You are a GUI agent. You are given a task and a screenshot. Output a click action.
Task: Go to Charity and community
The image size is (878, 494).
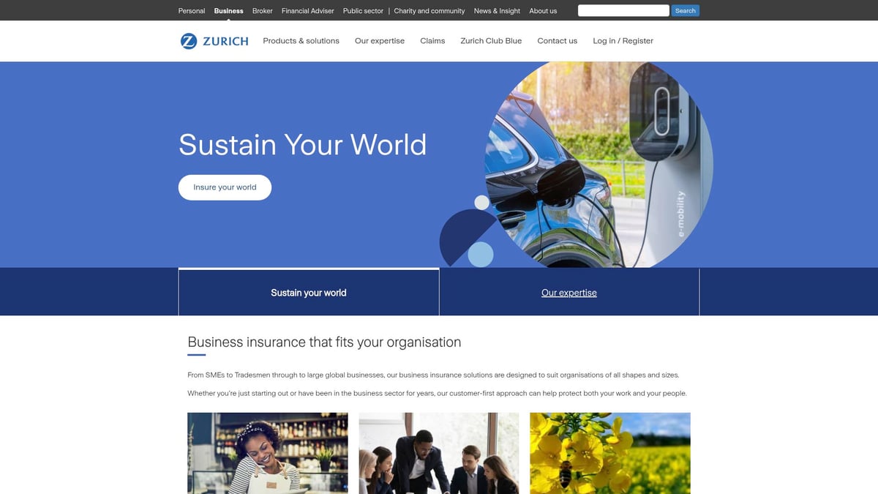click(x=429, y=10)
